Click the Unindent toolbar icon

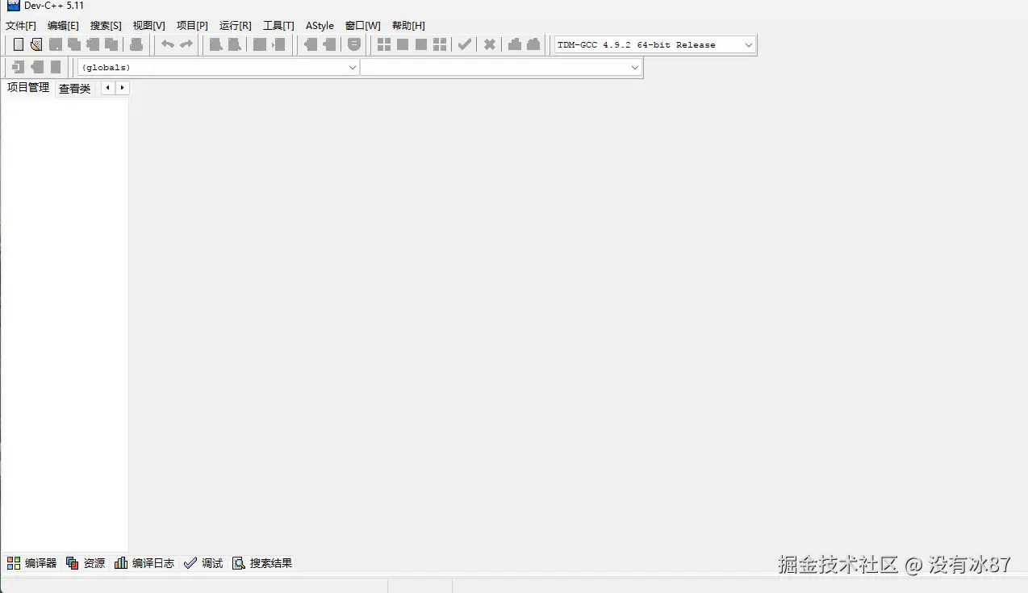point(329,45)
